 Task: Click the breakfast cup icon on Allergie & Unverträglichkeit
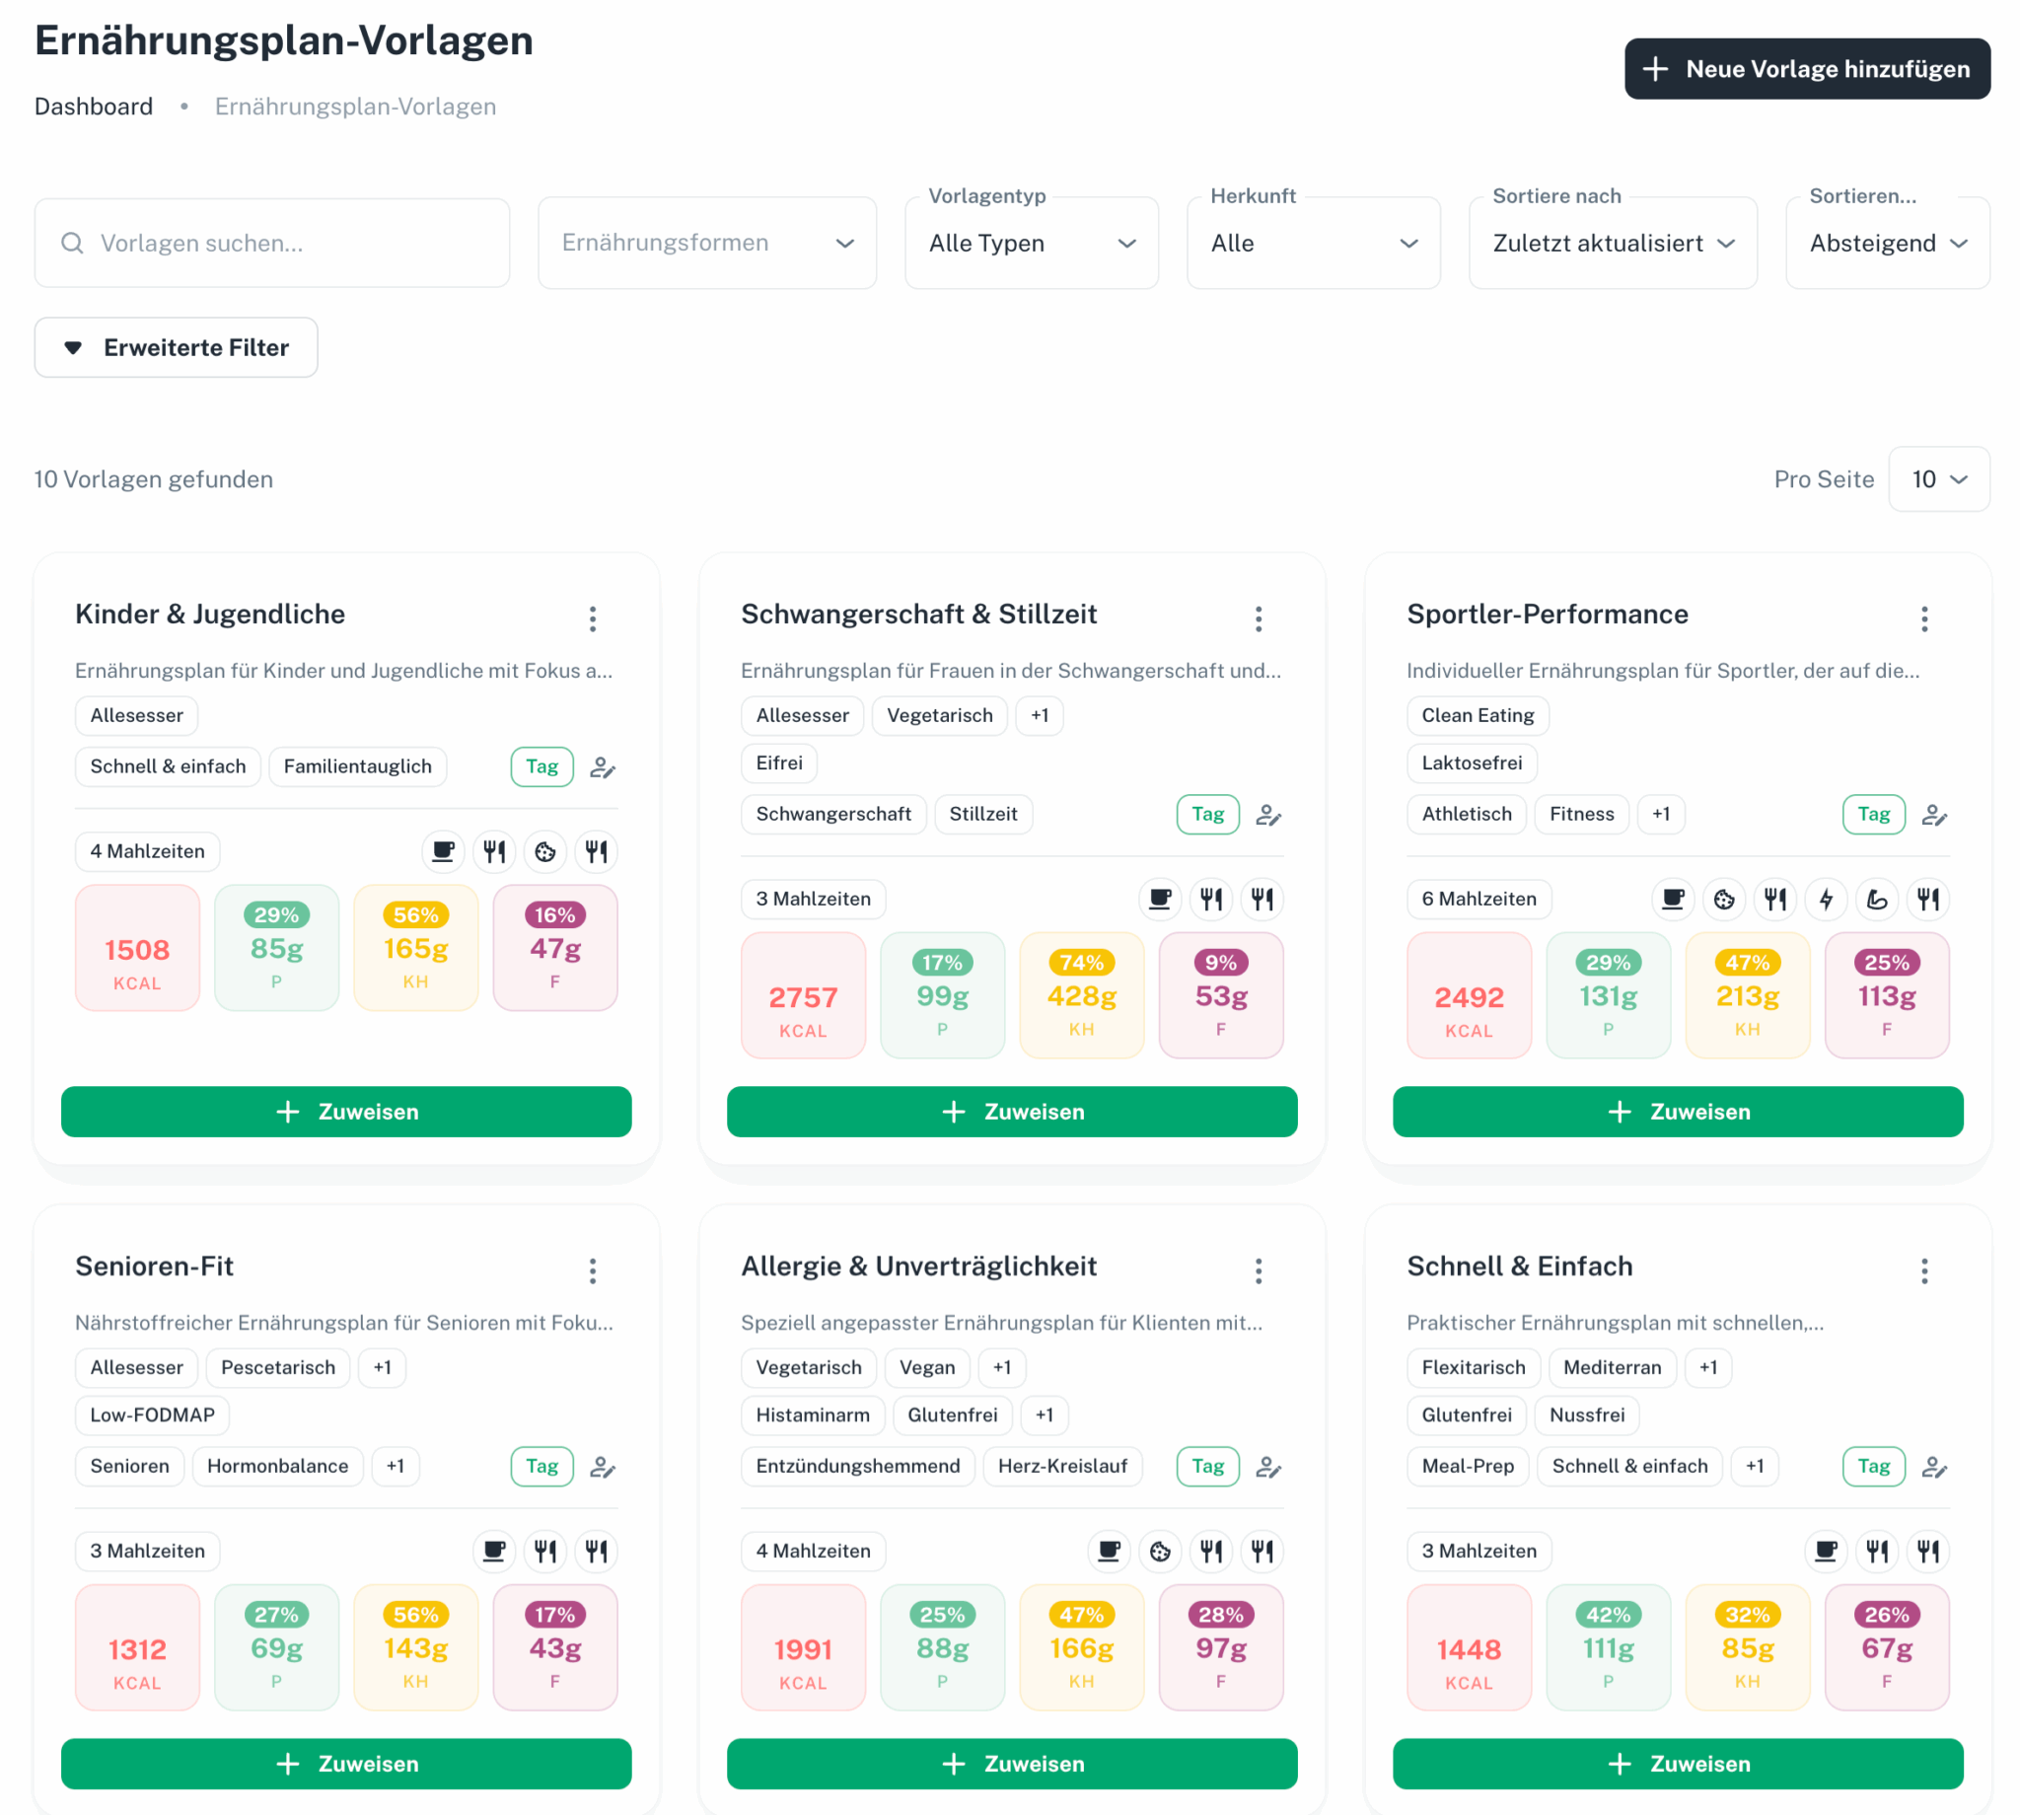point(1108,1551)
